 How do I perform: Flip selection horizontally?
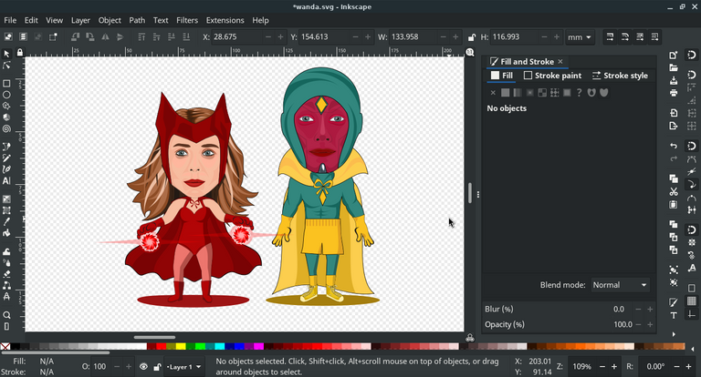pyautogui.click(x=105, y=37)
